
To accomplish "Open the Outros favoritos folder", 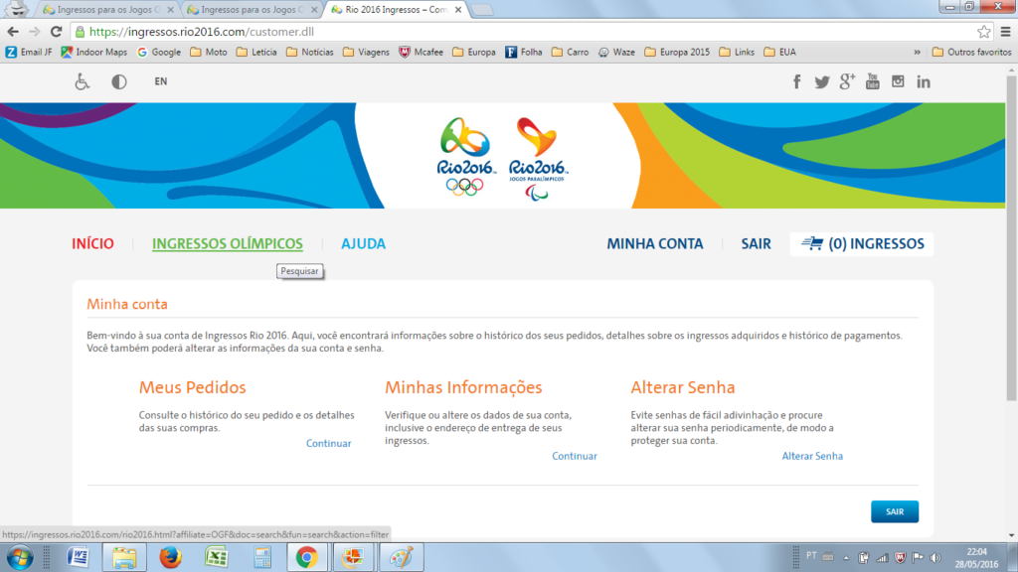I will pos(971,52).
